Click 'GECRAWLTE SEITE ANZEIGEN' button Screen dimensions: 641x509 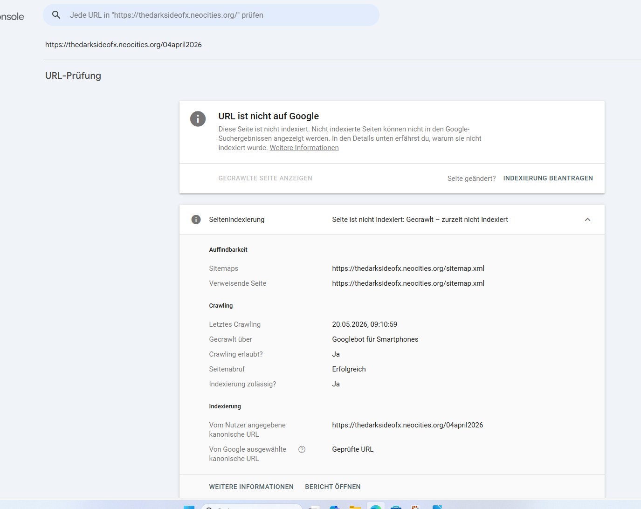[265, 178]
